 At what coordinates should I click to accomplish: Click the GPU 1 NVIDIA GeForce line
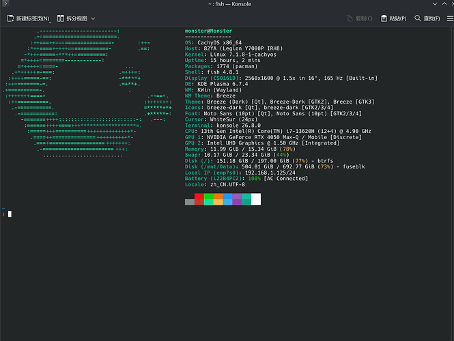tap(273, 137)
